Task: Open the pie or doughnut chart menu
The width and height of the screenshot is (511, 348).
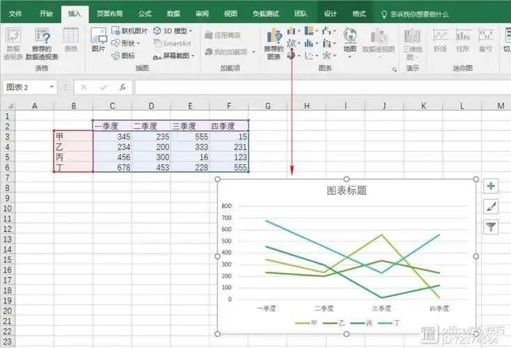Action: 293,56
